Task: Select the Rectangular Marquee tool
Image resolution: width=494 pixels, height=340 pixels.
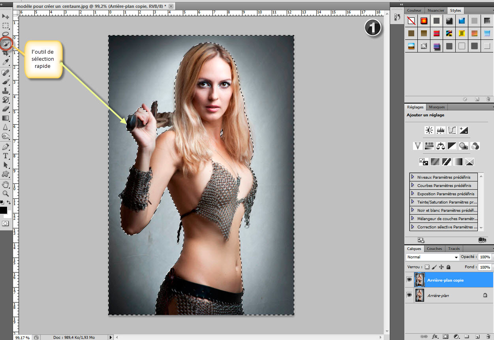Action: click(6, 26)
